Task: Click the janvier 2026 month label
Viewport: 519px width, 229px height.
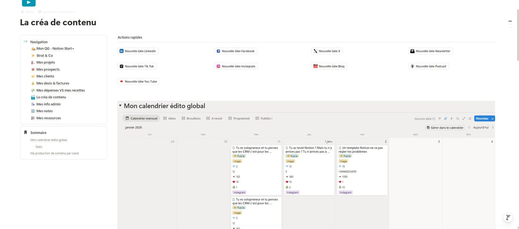Action: point(134,127)
